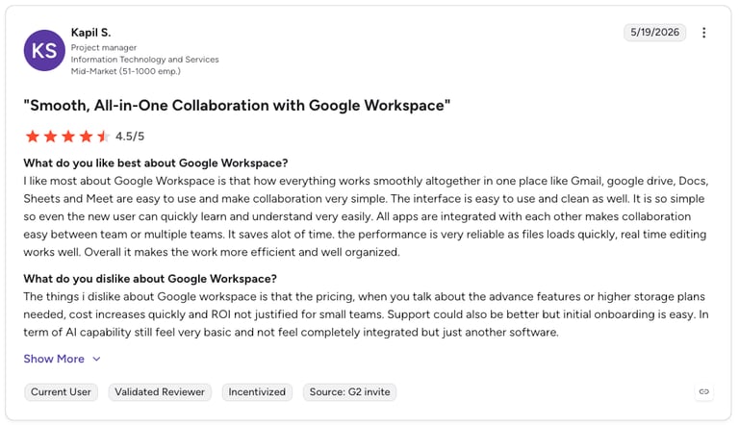This screenshot has width=739, height=425.
Task: Click paragraph starting 'The things i dislike'
Action: [367, 314]
